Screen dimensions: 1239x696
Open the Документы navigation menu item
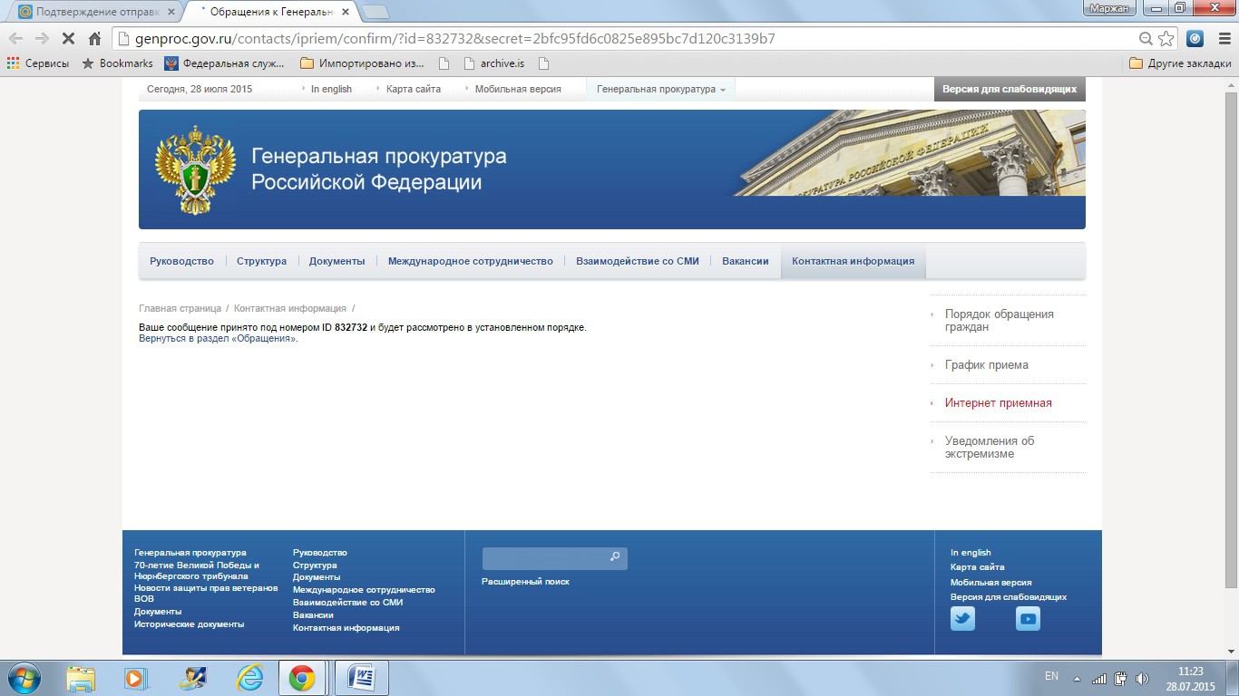pos(337,261)
